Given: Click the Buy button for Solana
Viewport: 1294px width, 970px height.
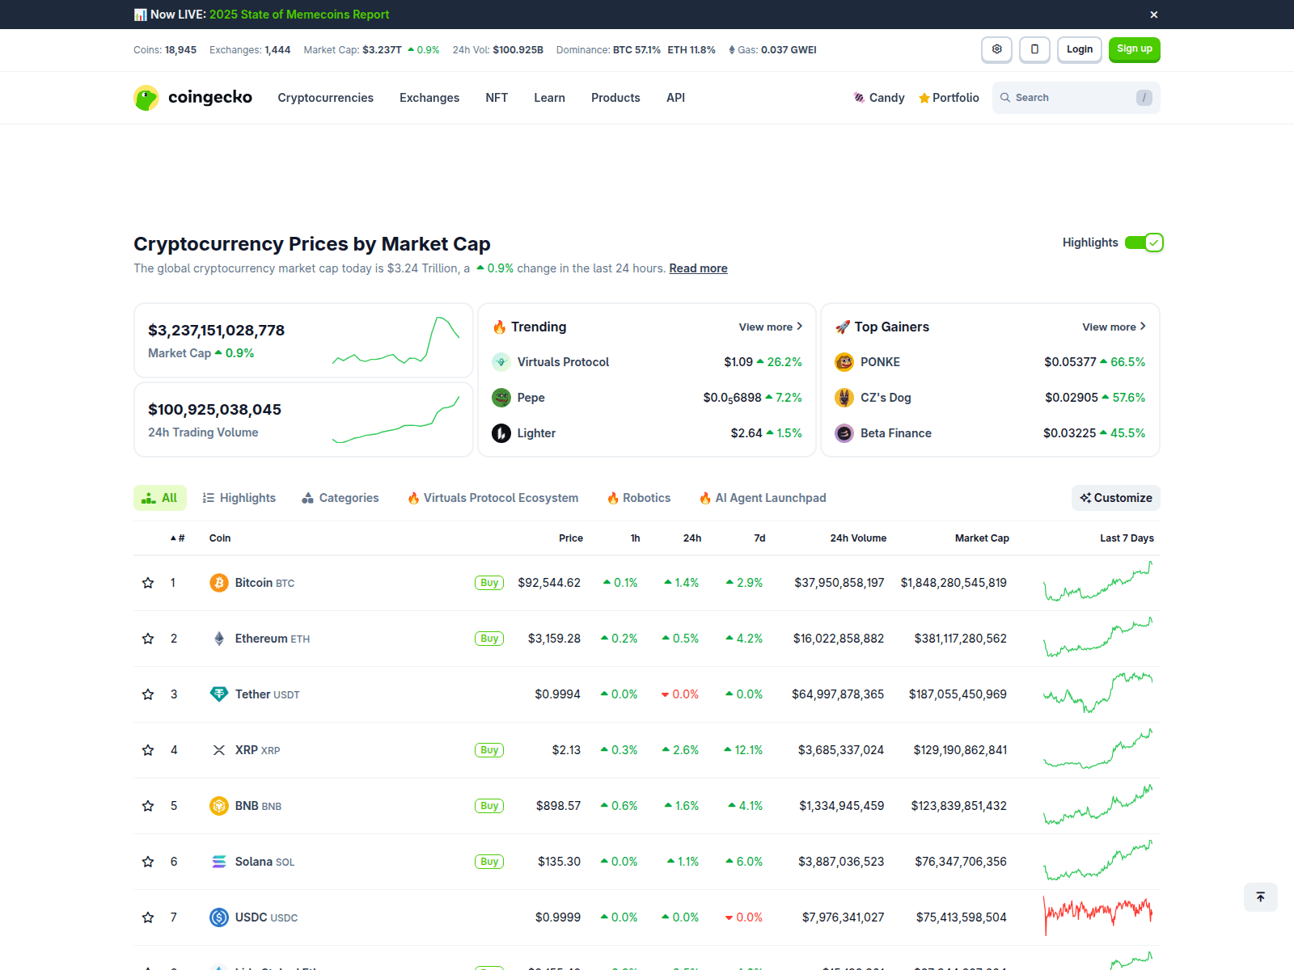Looking at the screenshot, I should click(489, 862).
